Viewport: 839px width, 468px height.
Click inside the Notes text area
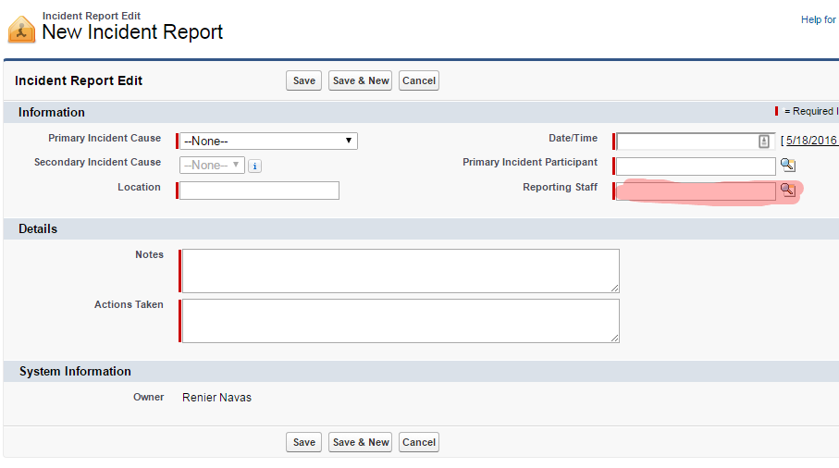point(400,270)
